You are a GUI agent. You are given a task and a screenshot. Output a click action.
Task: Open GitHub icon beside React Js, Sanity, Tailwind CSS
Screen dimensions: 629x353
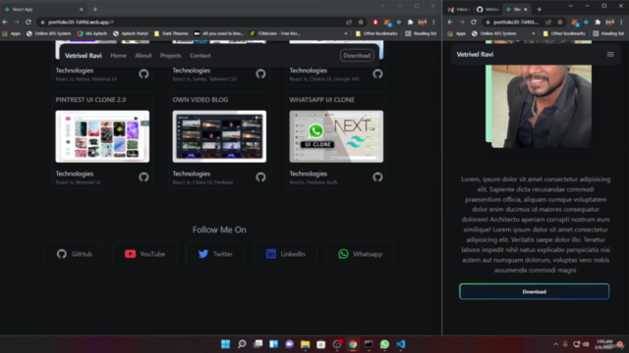pyautogui.click(x=260, y=74)
